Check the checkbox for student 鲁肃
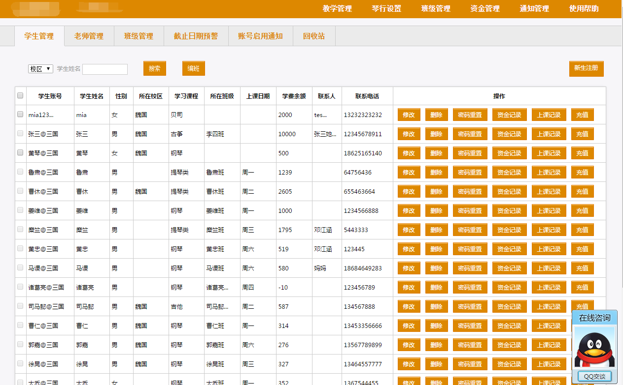This screenshot has width=623, height=385. pos(20,172)
